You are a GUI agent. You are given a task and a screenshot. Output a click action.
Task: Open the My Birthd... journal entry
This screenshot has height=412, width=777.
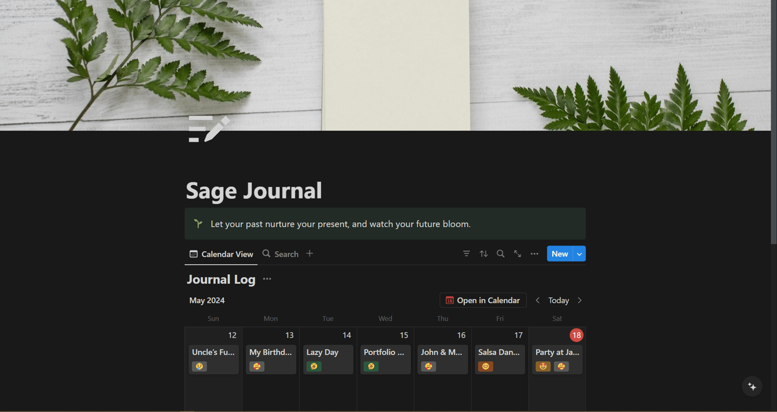click(x=271, y=359)
